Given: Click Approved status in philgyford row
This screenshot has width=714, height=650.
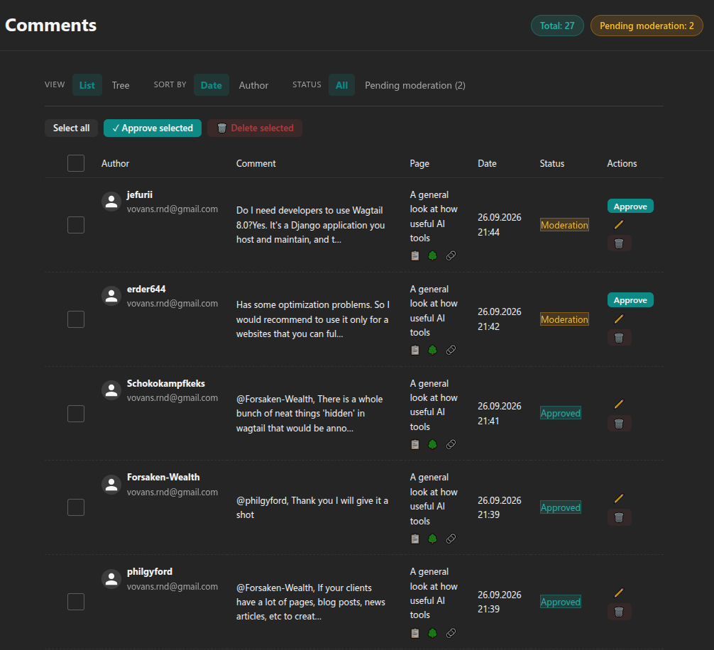Looking at the screenshot, I should coord(560,602).
